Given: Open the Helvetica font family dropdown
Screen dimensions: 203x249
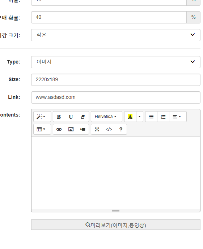Looking at the screenshot, I should pyautogui.click(x=106, y=117).
